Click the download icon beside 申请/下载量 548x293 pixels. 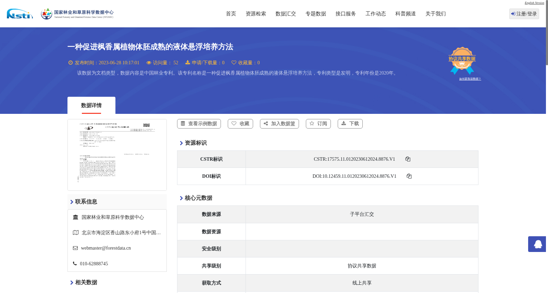tap(188, 63)
